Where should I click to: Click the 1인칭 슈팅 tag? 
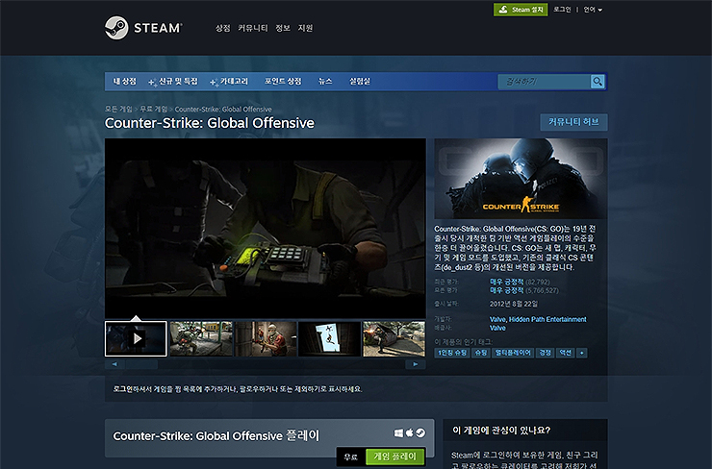pyautogui.click(x=452, y=353)
